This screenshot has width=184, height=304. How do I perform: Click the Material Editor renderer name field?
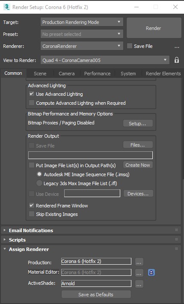(x=96, y=272)
